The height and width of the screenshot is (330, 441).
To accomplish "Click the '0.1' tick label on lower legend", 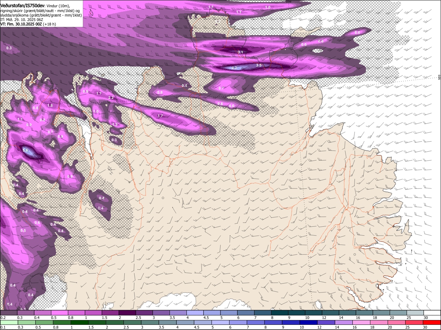I will pyautogui.click(x=3, y=327).
